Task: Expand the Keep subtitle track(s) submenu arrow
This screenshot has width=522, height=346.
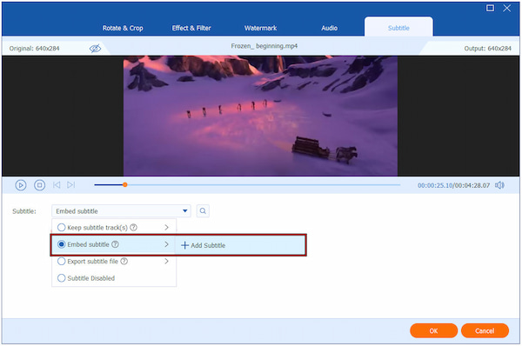Action: click(166, 228)
